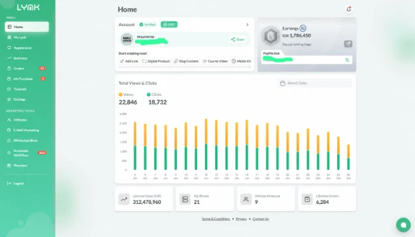Click the Lynk logo
Image resolution: width=415 pixels, height=237 pixels.
point(29,7)
